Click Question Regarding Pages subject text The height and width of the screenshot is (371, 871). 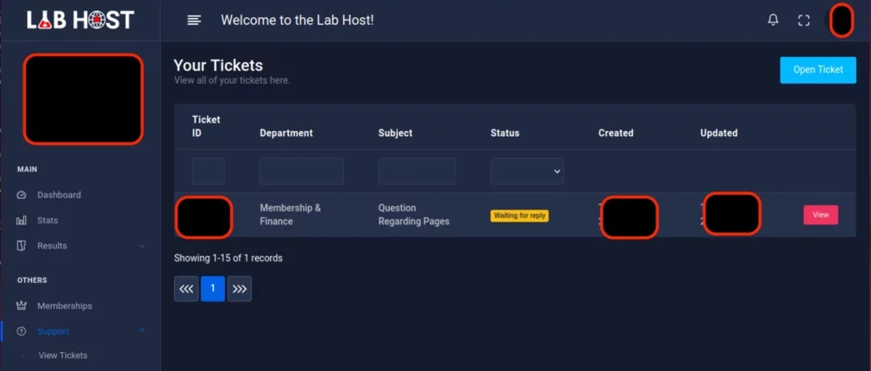pyautogui.click(x=414, y=214)
